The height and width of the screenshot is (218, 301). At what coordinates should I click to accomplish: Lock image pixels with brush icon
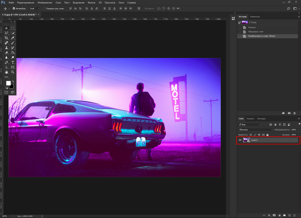click(x=255, y=135)
